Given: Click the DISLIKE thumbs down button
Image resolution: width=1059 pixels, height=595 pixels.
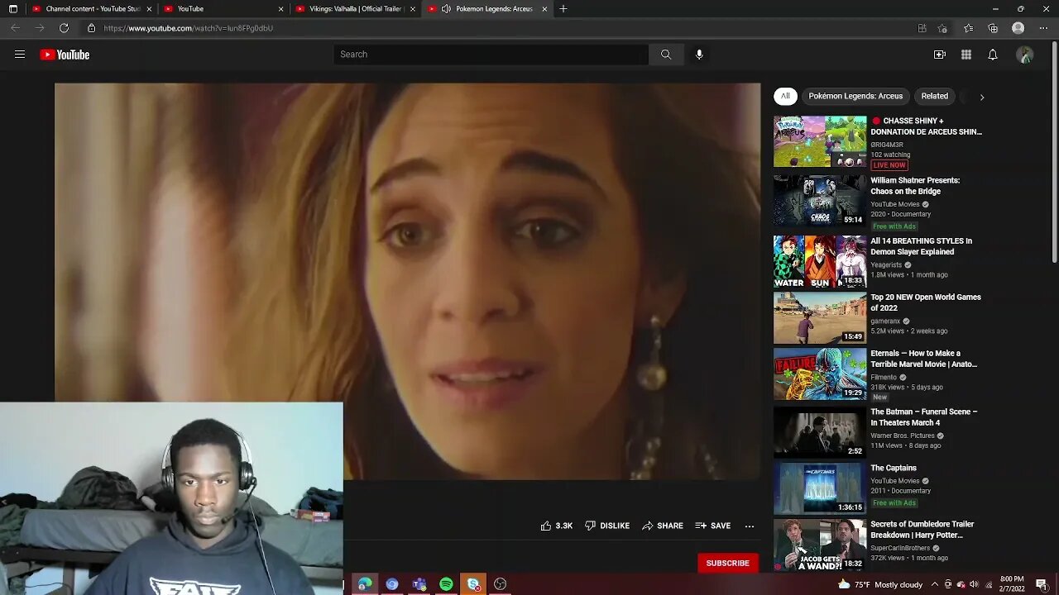Looking at the screenshot, I should tap(607, 526).
